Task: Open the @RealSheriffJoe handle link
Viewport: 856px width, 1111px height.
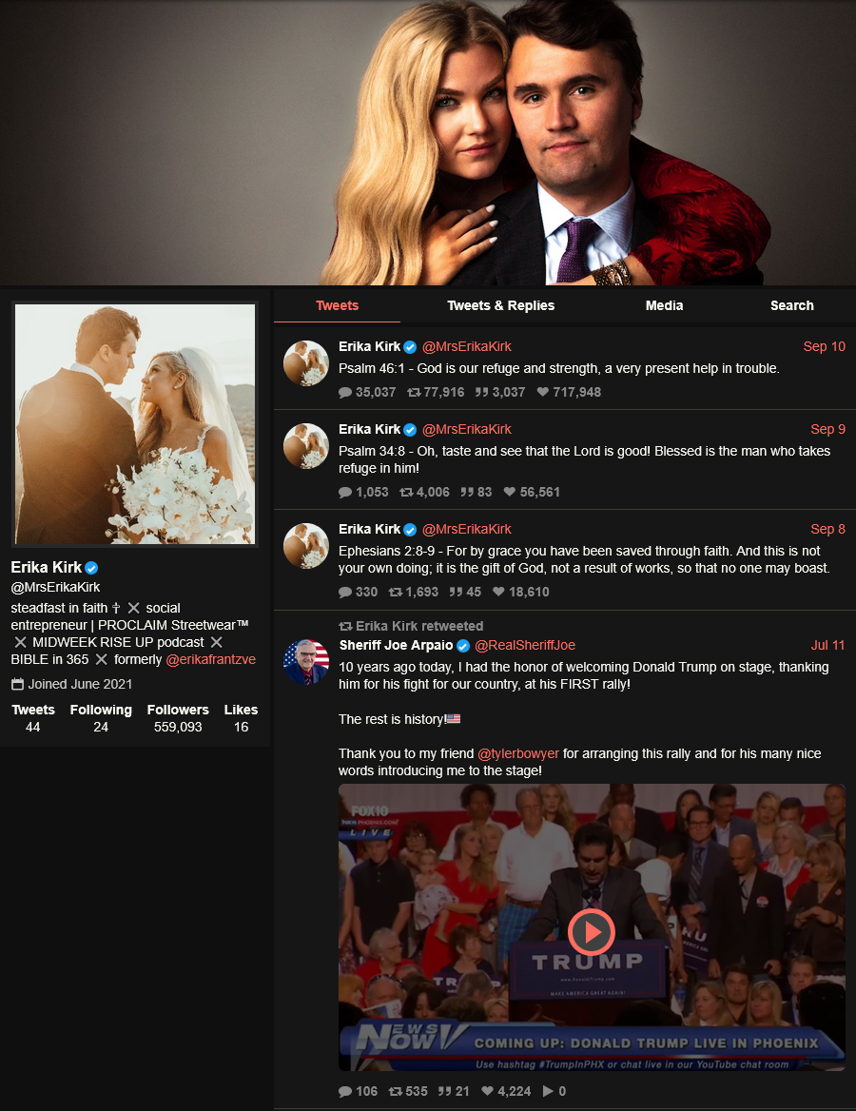Action: coord(525,646)
